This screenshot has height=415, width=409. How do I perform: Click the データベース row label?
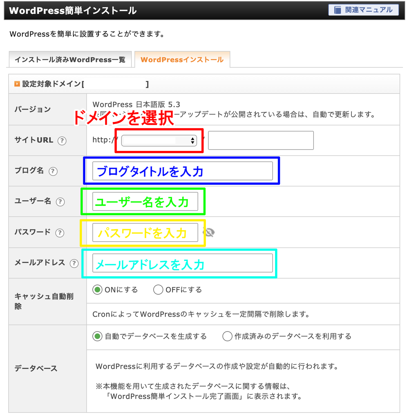pos(36,368)
